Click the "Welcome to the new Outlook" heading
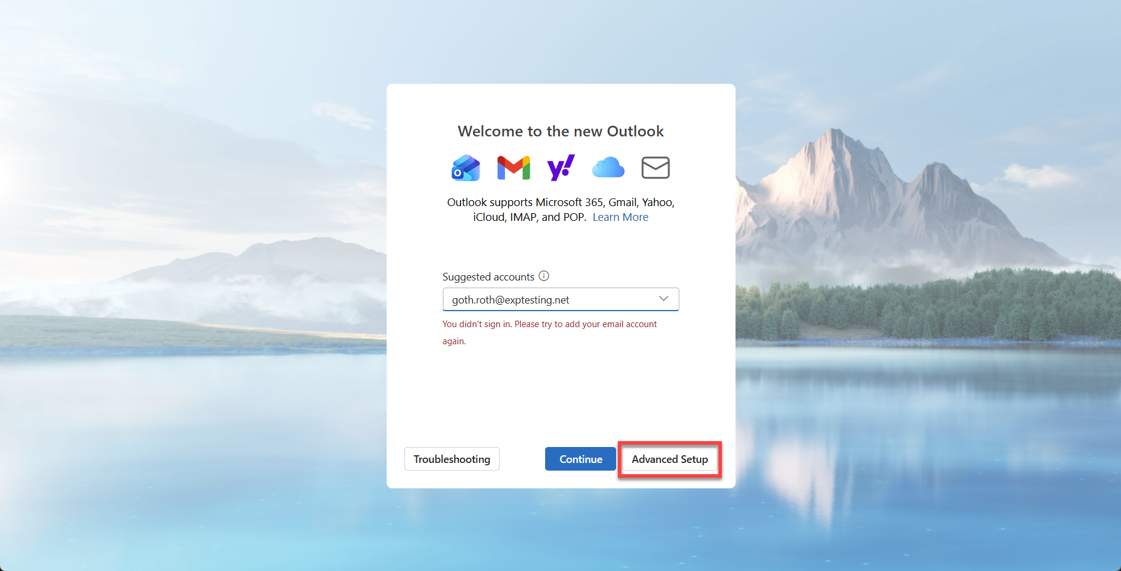 [560, 131]
